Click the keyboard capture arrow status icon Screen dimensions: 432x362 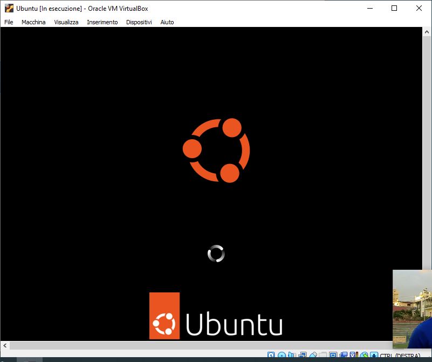point(374,355)
